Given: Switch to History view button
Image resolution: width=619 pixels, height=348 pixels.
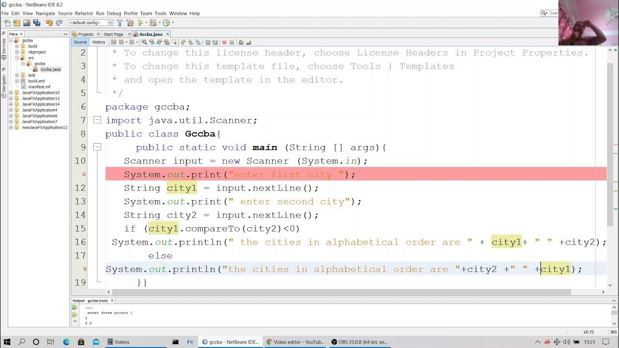Looking at the screenshot, I should (x=99, y=42).
